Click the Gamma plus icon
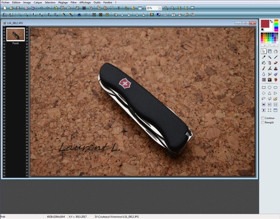This screenshot has width=280, height=219. [x=56, y=15]
